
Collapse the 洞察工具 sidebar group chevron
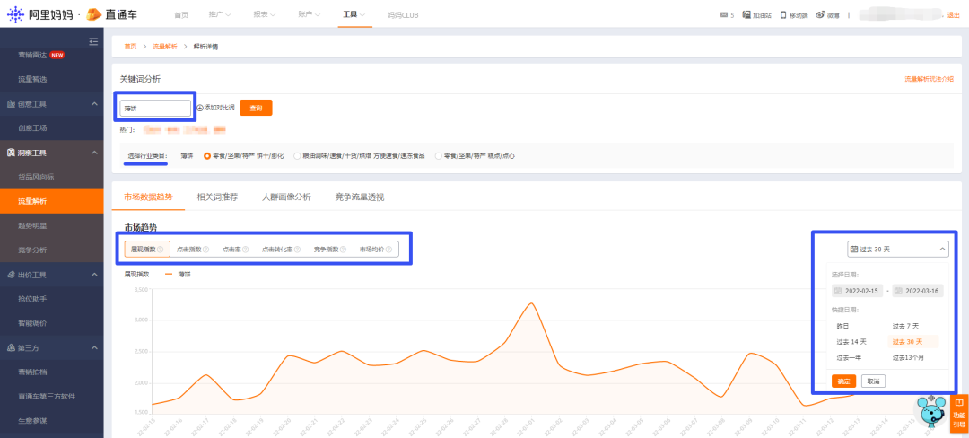tap(94, 153)
